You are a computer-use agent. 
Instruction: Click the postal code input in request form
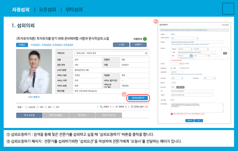(173, 87)
